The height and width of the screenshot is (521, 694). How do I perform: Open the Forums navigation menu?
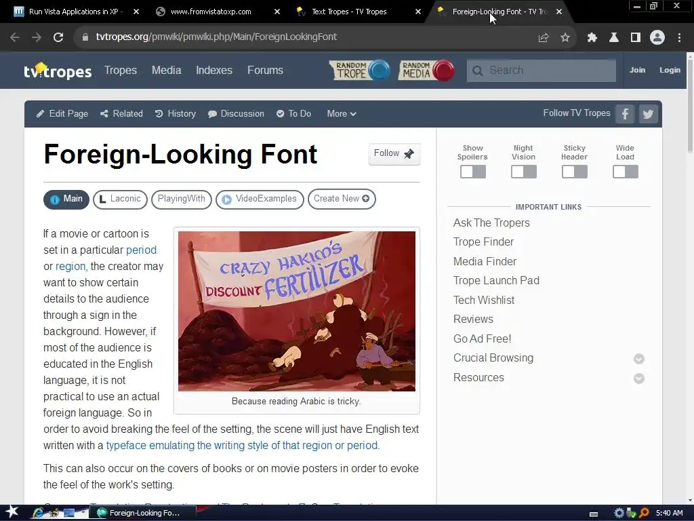click(x=265, y=70)
